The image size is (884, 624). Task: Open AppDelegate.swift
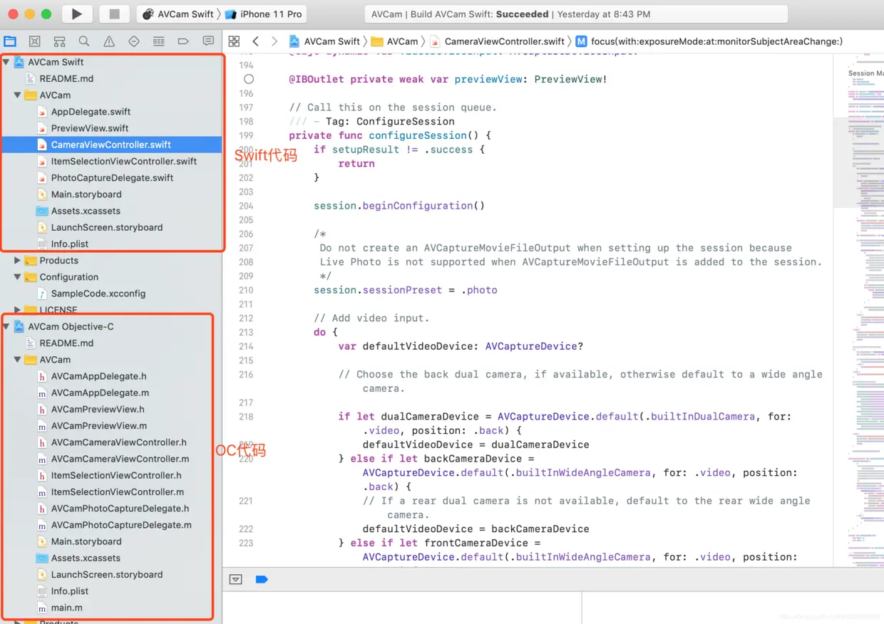pos(91,112)
